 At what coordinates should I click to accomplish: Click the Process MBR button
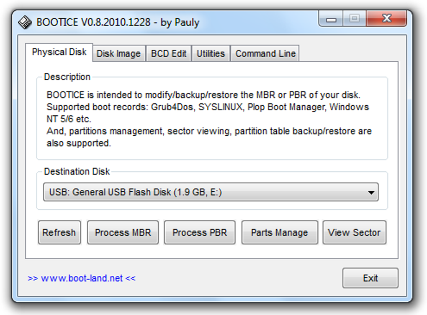pos(123,233)
